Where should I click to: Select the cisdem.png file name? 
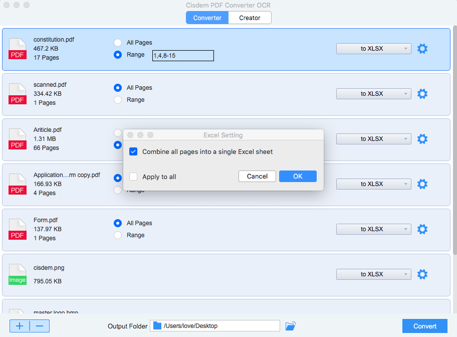[x=49, y=268]
